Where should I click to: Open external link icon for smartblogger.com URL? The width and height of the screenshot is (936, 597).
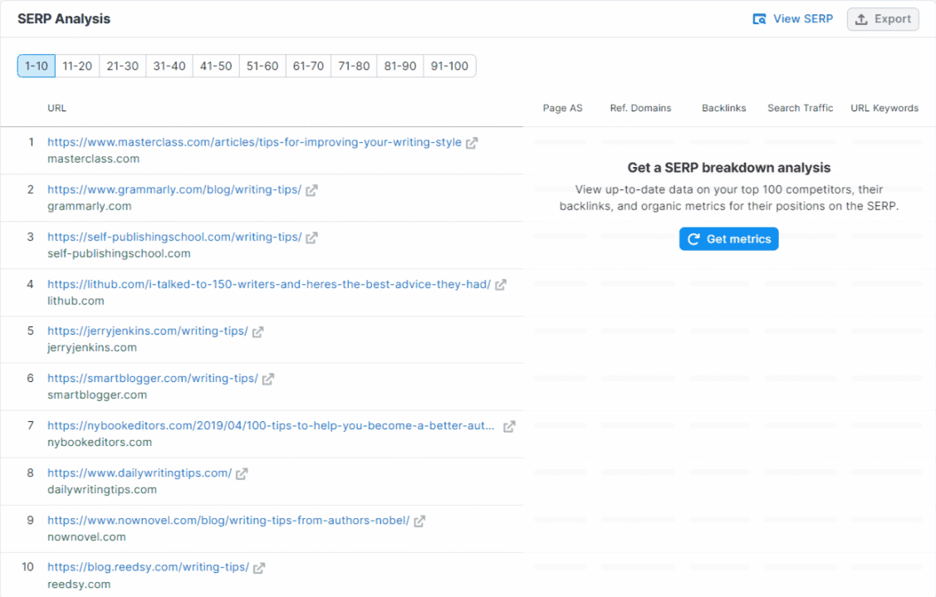(x=268, y=379)
